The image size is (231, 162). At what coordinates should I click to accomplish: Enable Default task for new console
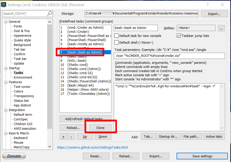pyautogui.click(x=116, y=36)
